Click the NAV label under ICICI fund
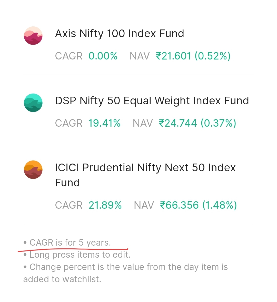The width and height of the screenshot is (277, 302). (x=144, y=205)
